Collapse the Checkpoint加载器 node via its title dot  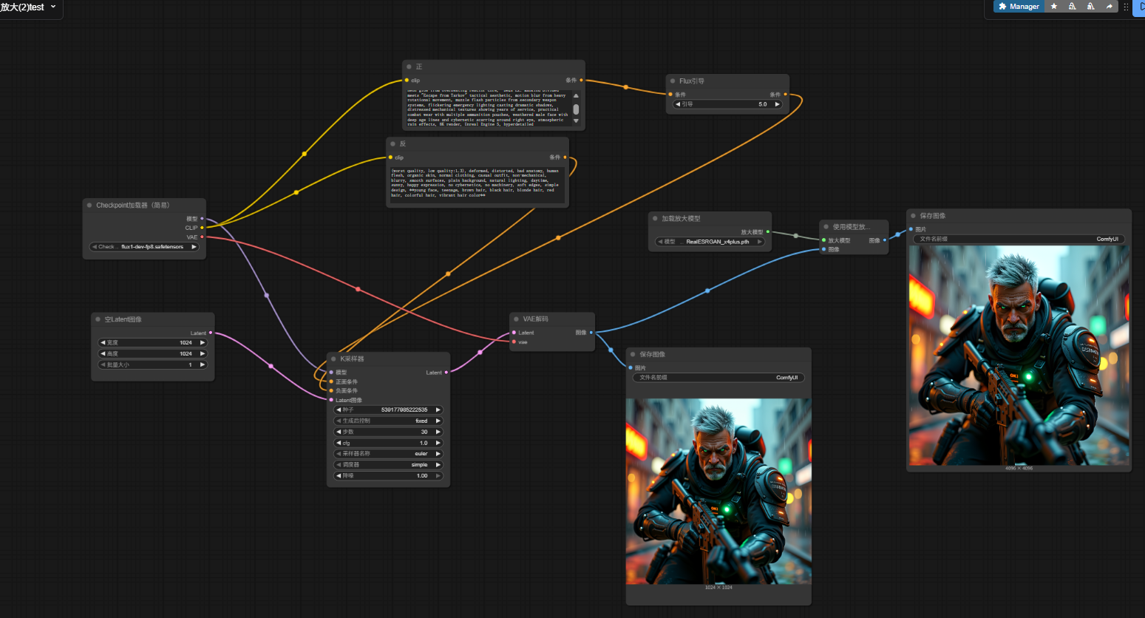[89, 206]
